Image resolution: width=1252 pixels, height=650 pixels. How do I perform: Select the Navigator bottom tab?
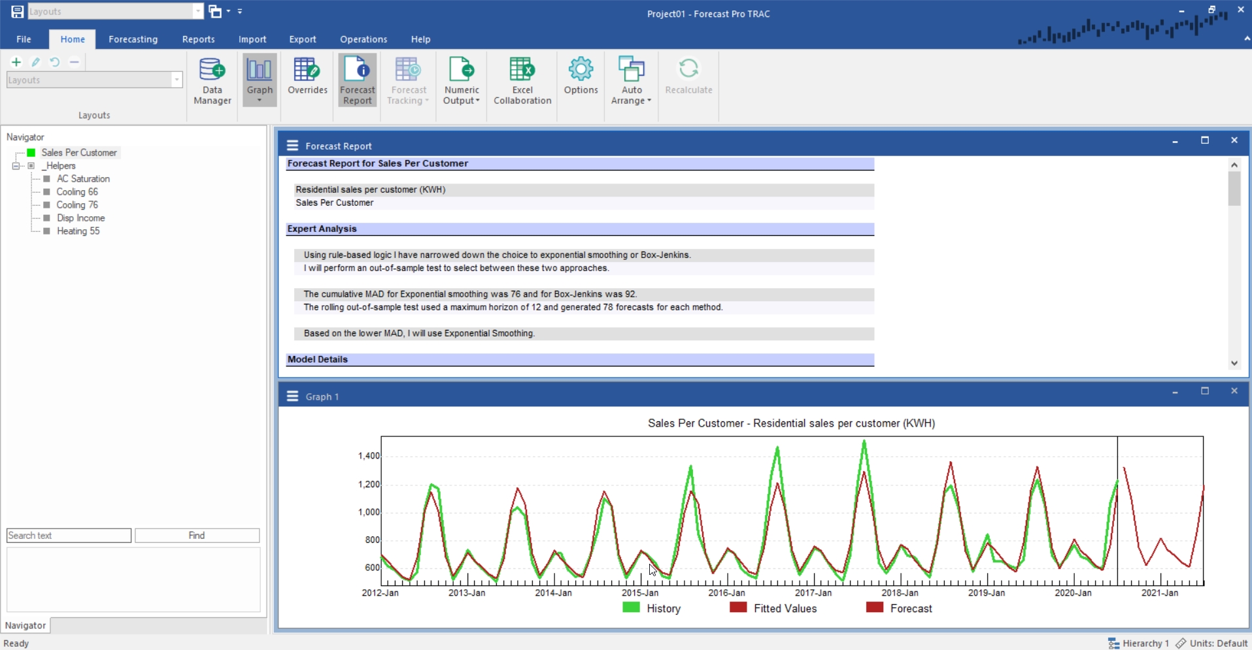[25, 625]
